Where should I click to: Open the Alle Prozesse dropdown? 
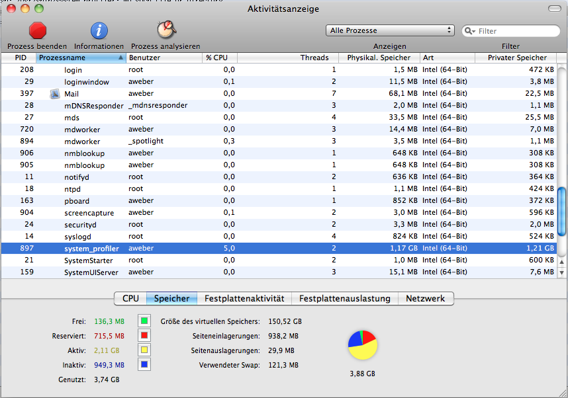tap(390, 30)
